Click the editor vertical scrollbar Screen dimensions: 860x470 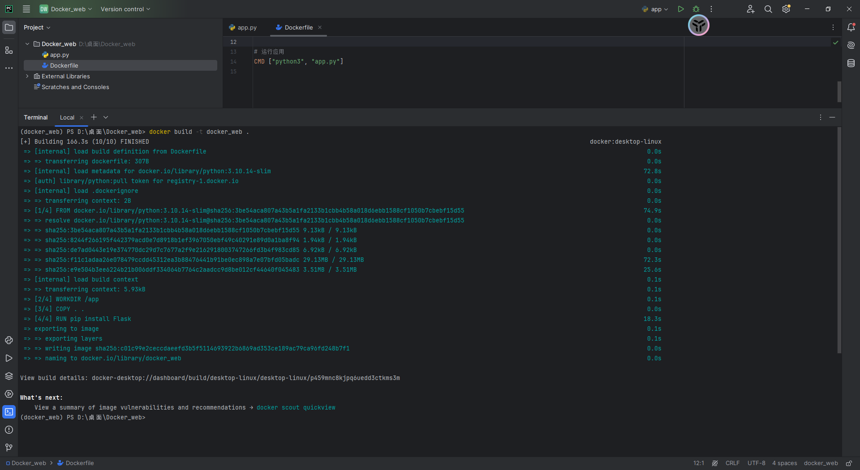point(839,92)
